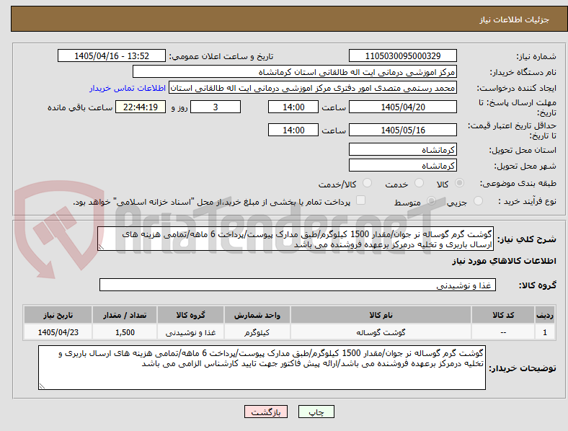
Task: Click the response deadline time field beside 1405/04/20
Action: tap(293, 107)
